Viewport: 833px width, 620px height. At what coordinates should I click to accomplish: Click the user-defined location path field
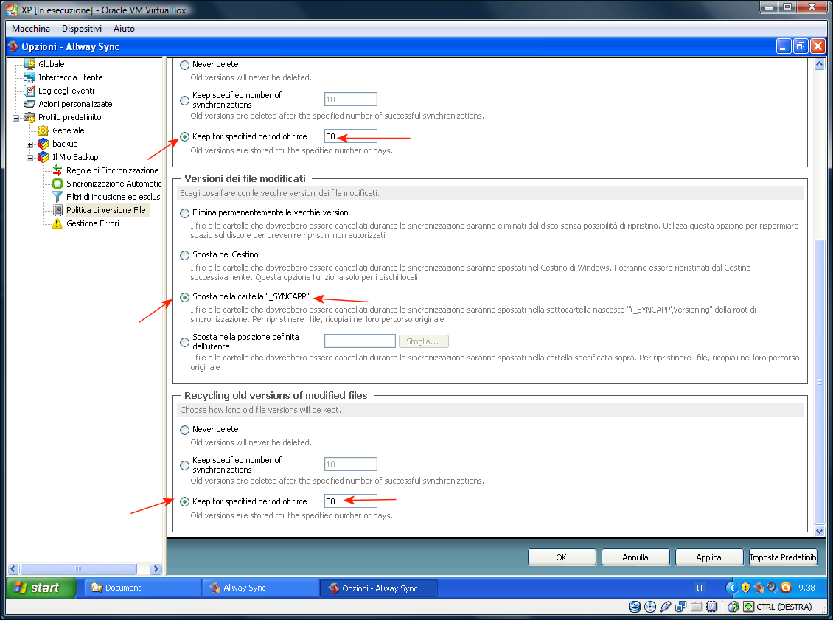(360, 341)
